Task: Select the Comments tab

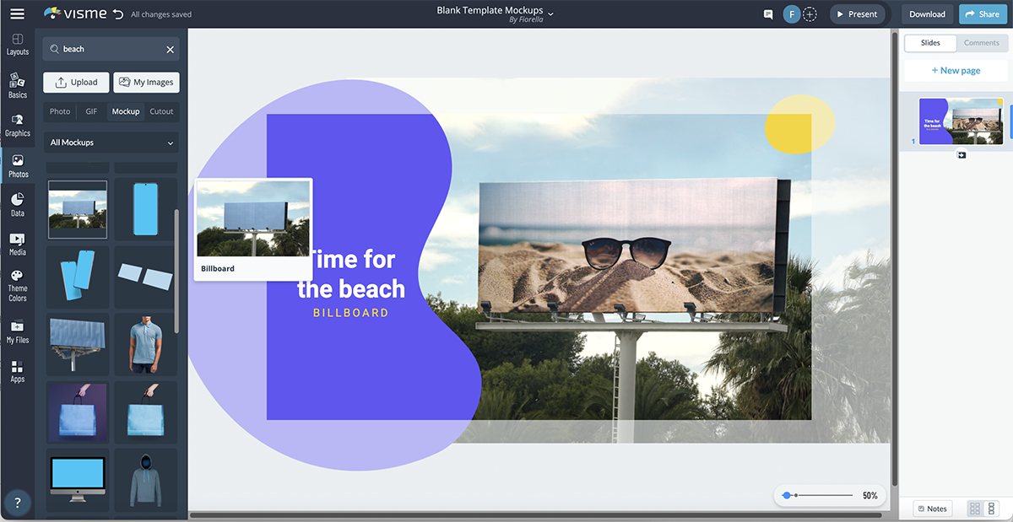Action: click(981, 42)
